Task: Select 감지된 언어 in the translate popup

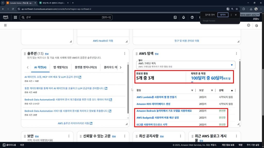Action: pyautogui.click(x=210, y=15)
